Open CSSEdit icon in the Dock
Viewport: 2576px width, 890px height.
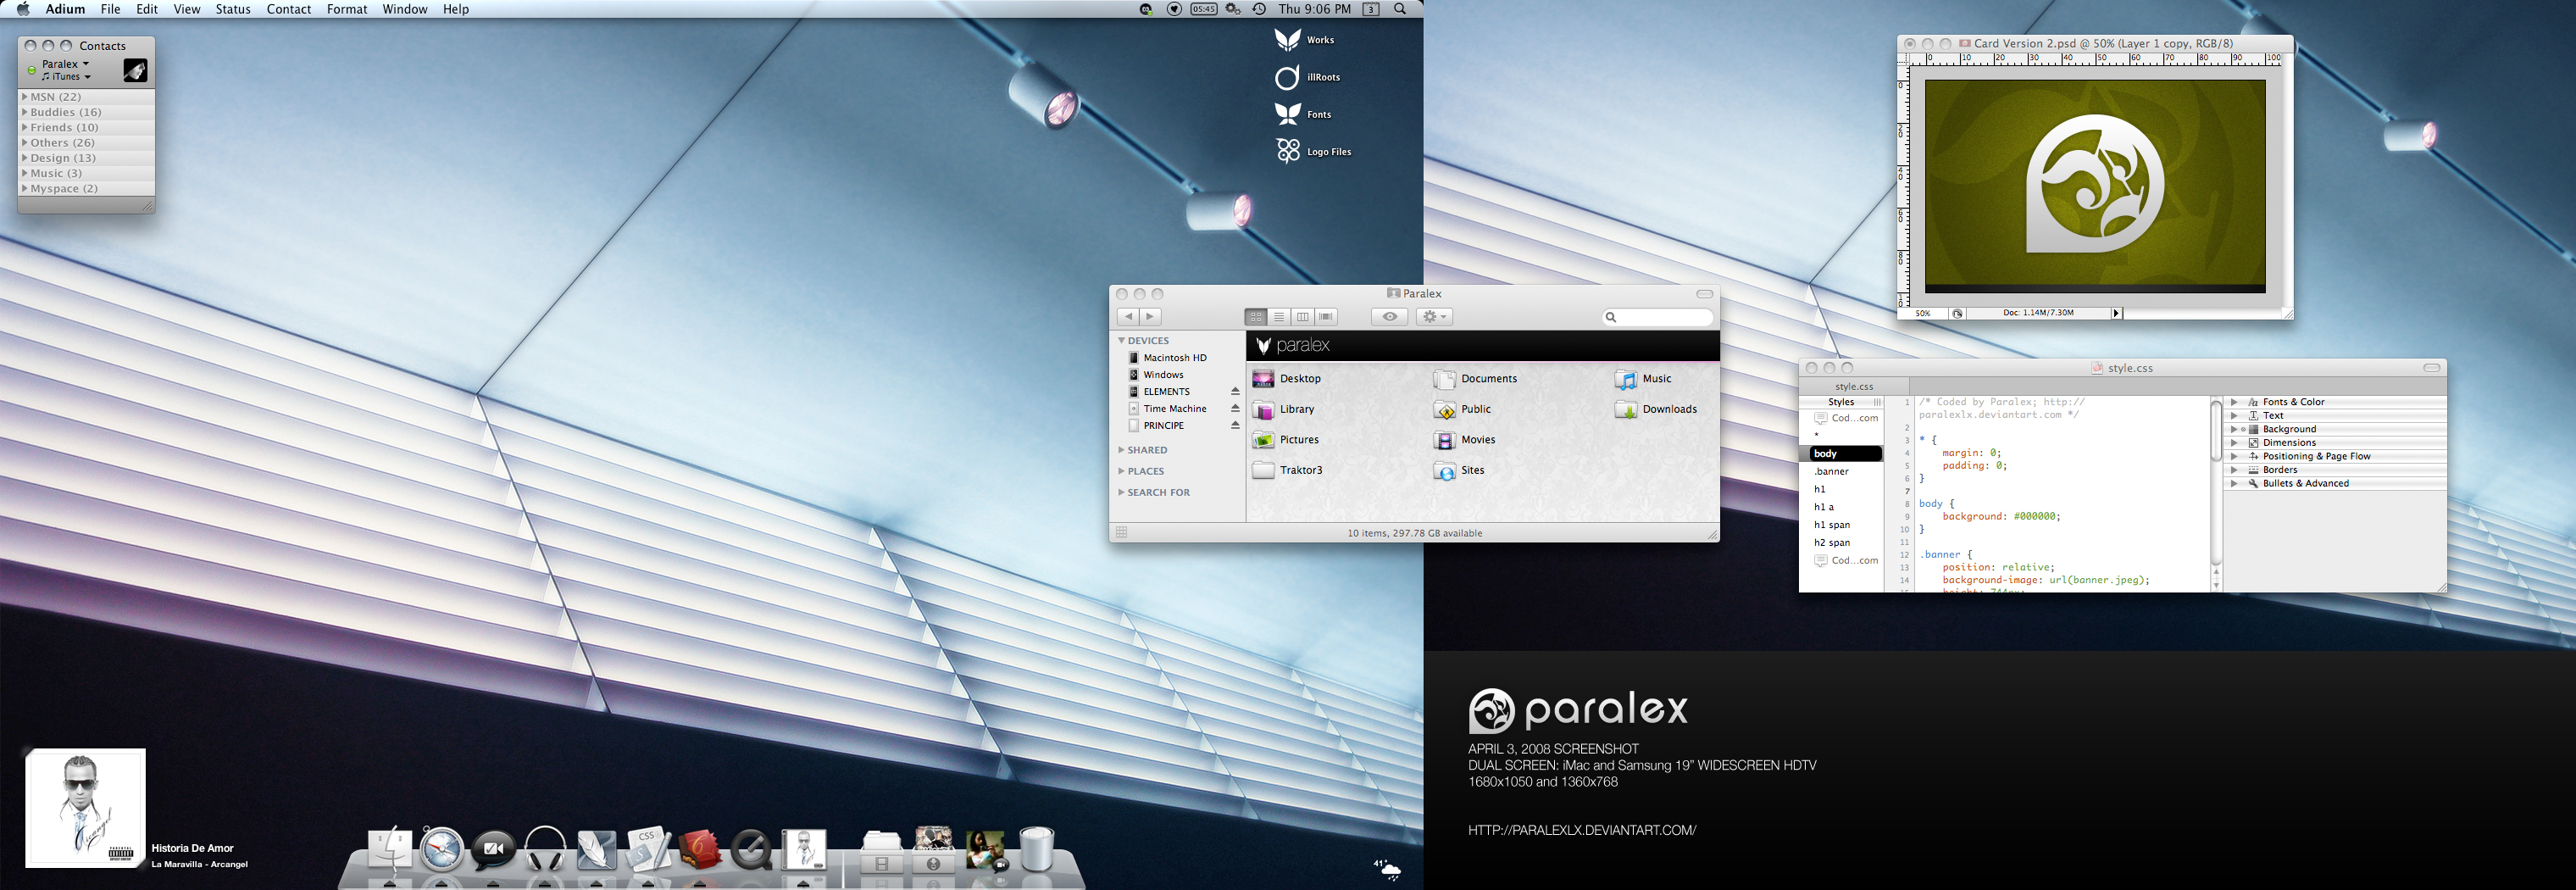pyautogui.click(x=648, y=850)
